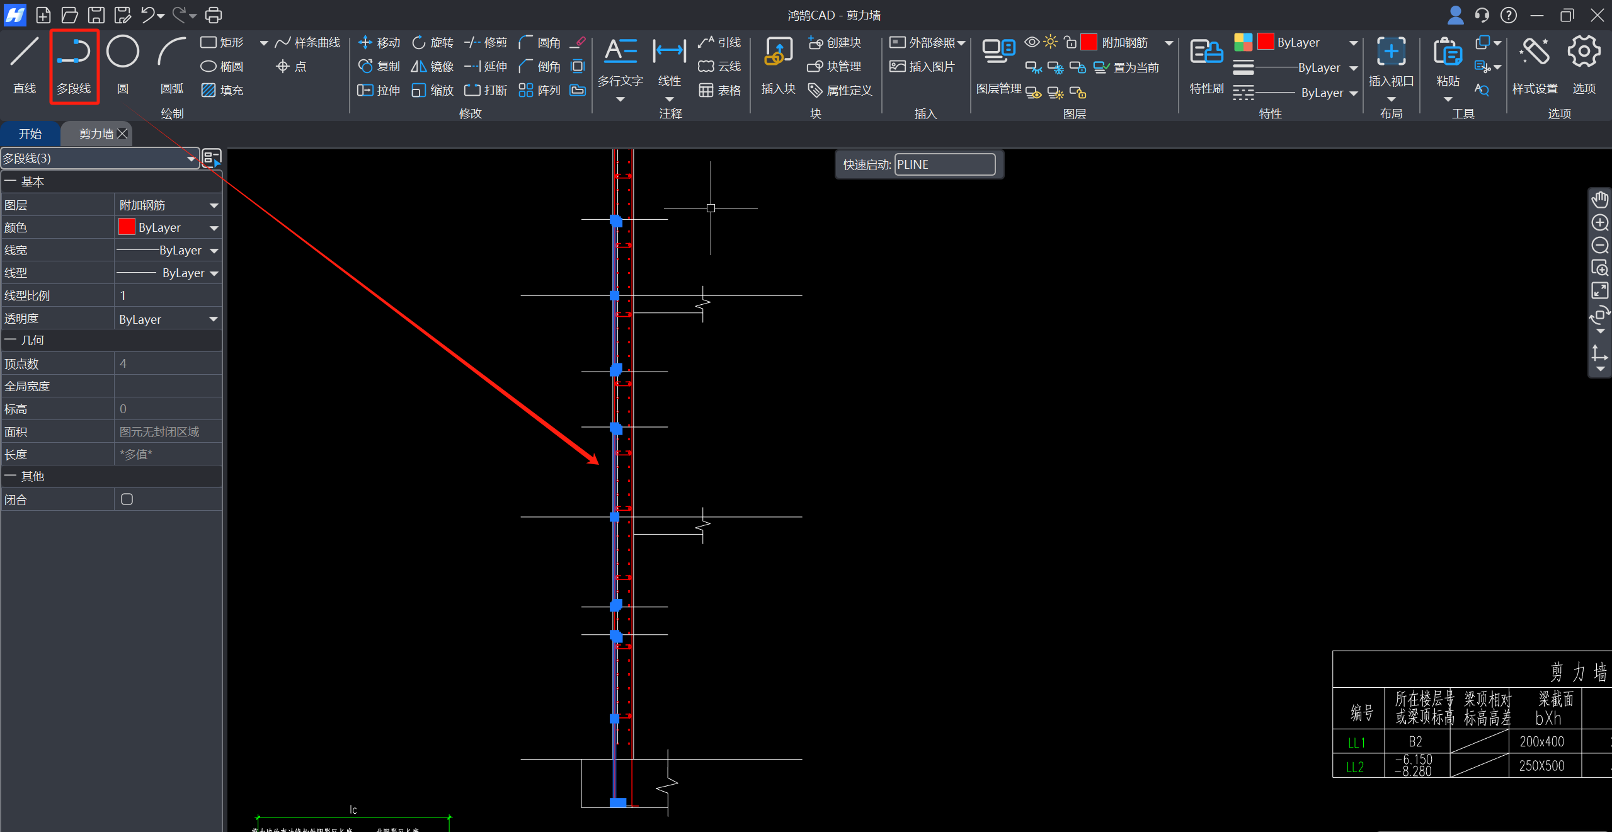
Task: Click the 置为当前 button
Action: point(1127,67)
